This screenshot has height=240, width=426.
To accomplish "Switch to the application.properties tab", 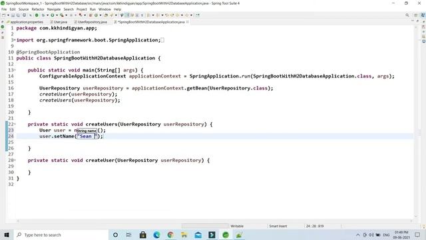I will (25, 22).
